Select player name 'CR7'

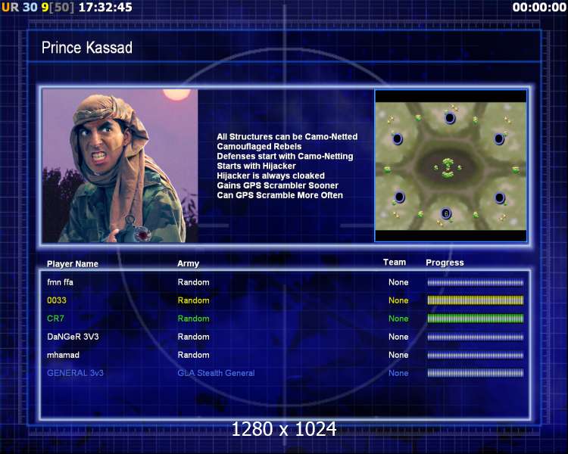coord(55,319)
